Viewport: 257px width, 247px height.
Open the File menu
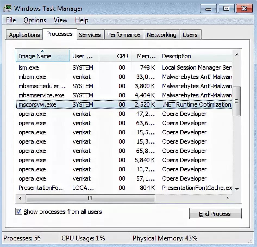click(11, 20)
